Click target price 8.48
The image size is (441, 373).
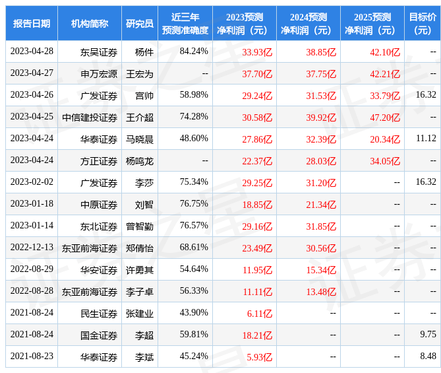pyautogui.click(x=428, y=356)
